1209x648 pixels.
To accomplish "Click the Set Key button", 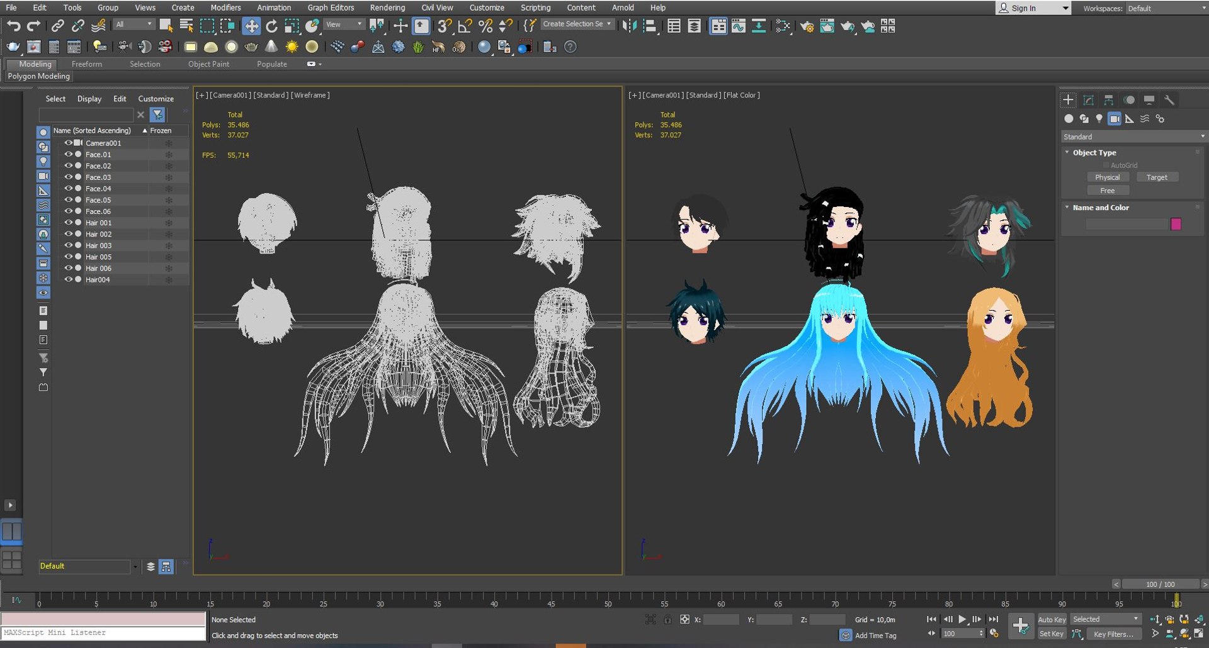I will (1052, 634).
